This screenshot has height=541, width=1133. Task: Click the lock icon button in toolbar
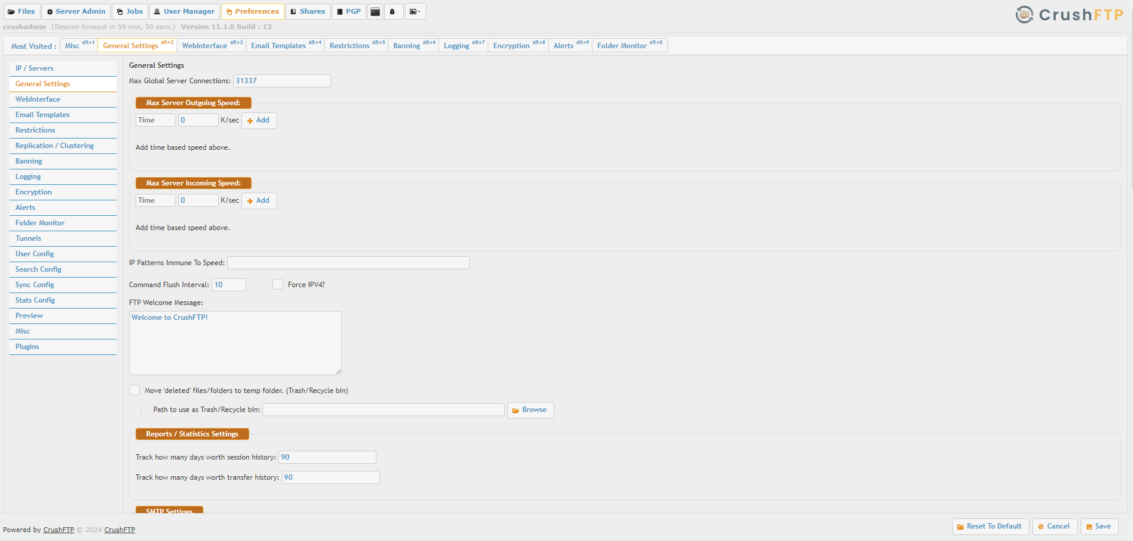pyautogui.click(x=393, y=12)
